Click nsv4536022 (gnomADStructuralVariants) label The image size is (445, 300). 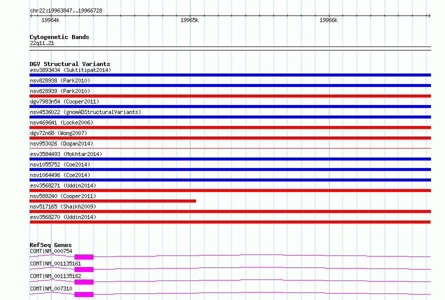pyautogui.click(x=85, y=112)
